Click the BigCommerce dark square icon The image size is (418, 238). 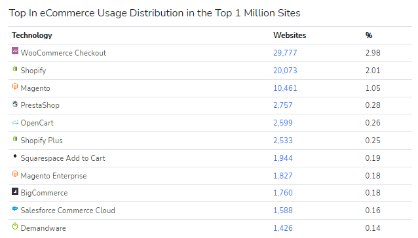tap(15, 191)
